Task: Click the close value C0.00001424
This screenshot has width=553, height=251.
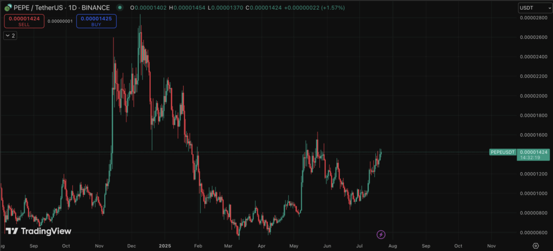Action: pyautogui.click(x=264, y=8)
